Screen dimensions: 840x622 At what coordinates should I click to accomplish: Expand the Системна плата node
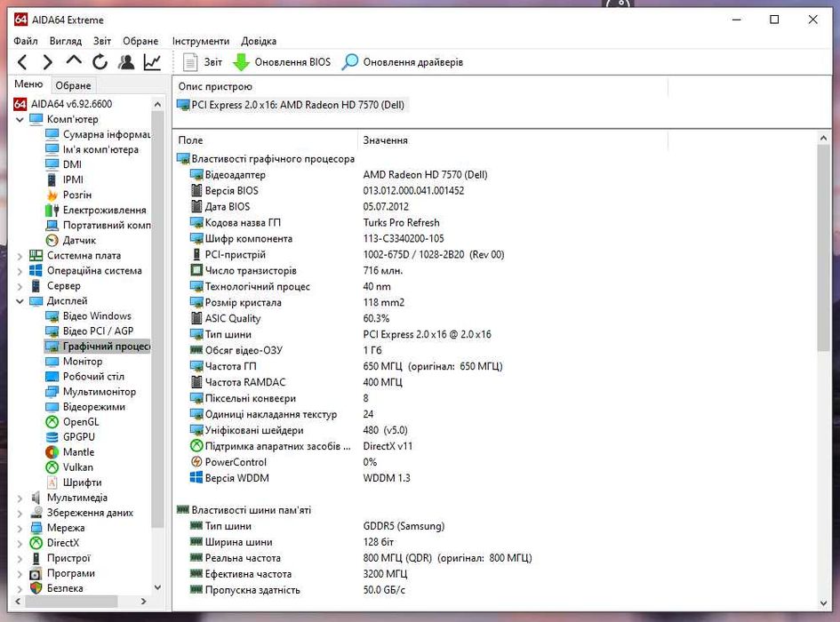(20, 256)
